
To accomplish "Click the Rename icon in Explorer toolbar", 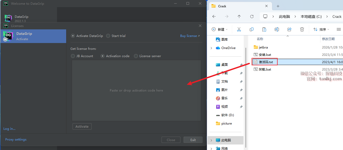I will tap(277, 29).
